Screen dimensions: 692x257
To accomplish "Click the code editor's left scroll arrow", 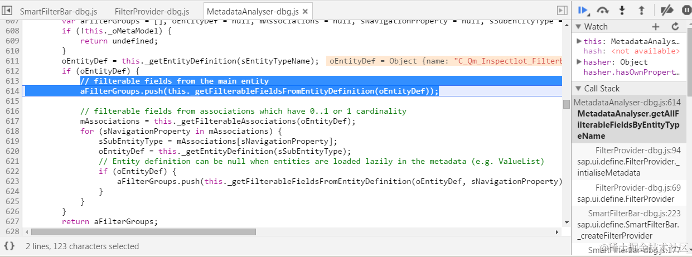I will pyautogui.click(x=26, y=231).
